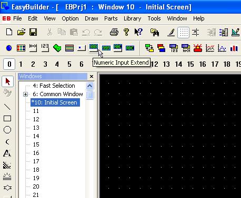The height and width of the screenshot is (198, 241).
Task: Open the Draw menu
Action: [92, 18]
